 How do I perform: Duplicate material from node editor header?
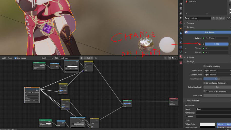pos(88,58)
